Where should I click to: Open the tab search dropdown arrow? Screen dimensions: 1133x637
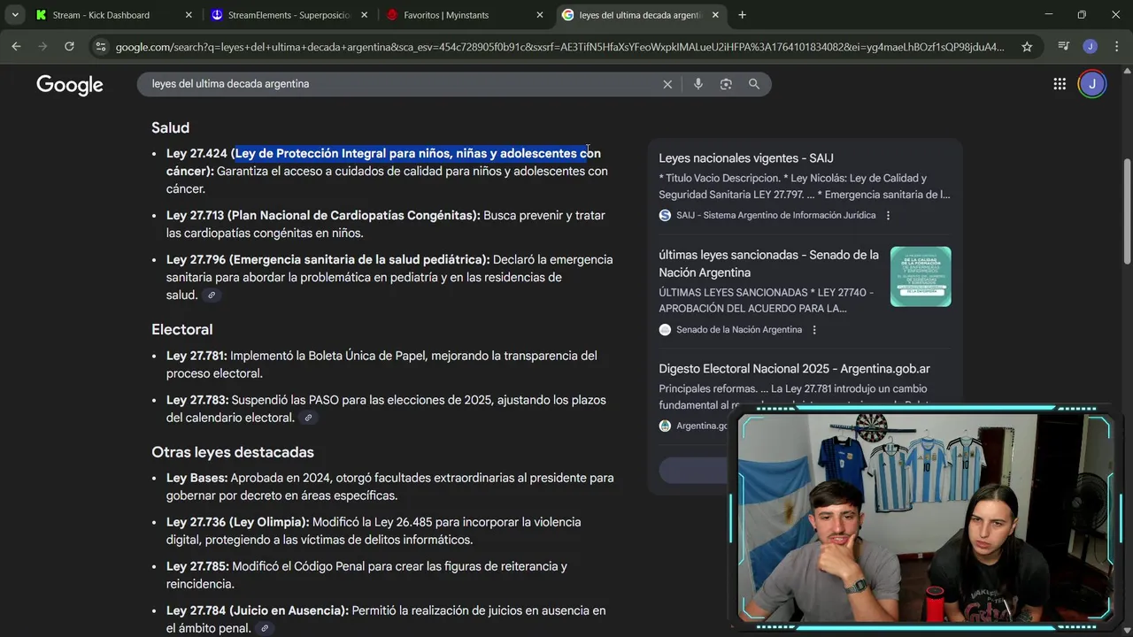pos(15,15)
